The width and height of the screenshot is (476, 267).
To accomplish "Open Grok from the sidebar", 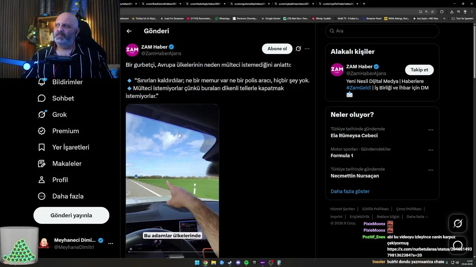I will coord(52,115).
